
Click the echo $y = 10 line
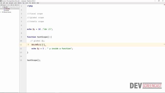click(x=40, y=29)
